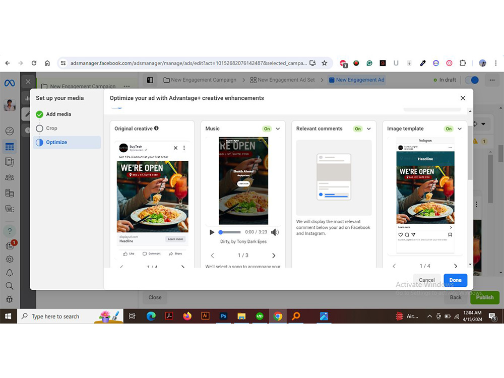504x378 pixels.
Task: Open Firefox from the taskbar
Action: point(187,317)
